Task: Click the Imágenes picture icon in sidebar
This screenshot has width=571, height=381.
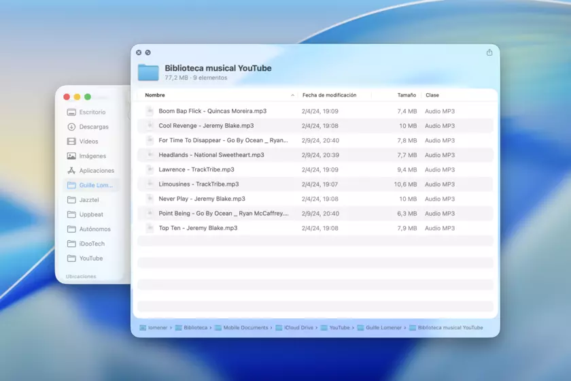Action: [x=71, y=156]
